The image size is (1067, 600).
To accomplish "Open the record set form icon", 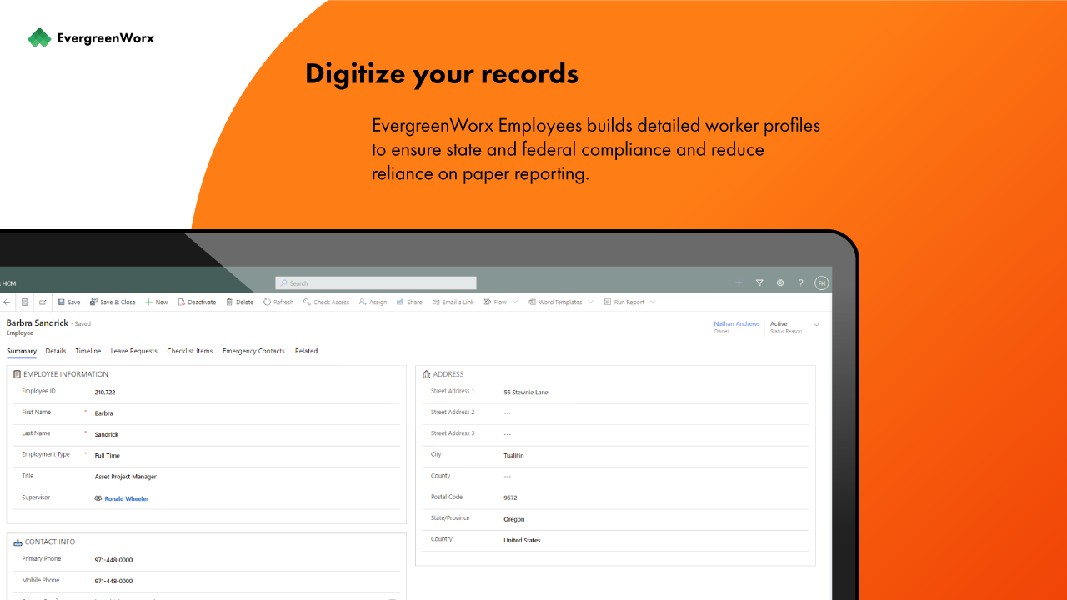I will (x=25, y=302).
